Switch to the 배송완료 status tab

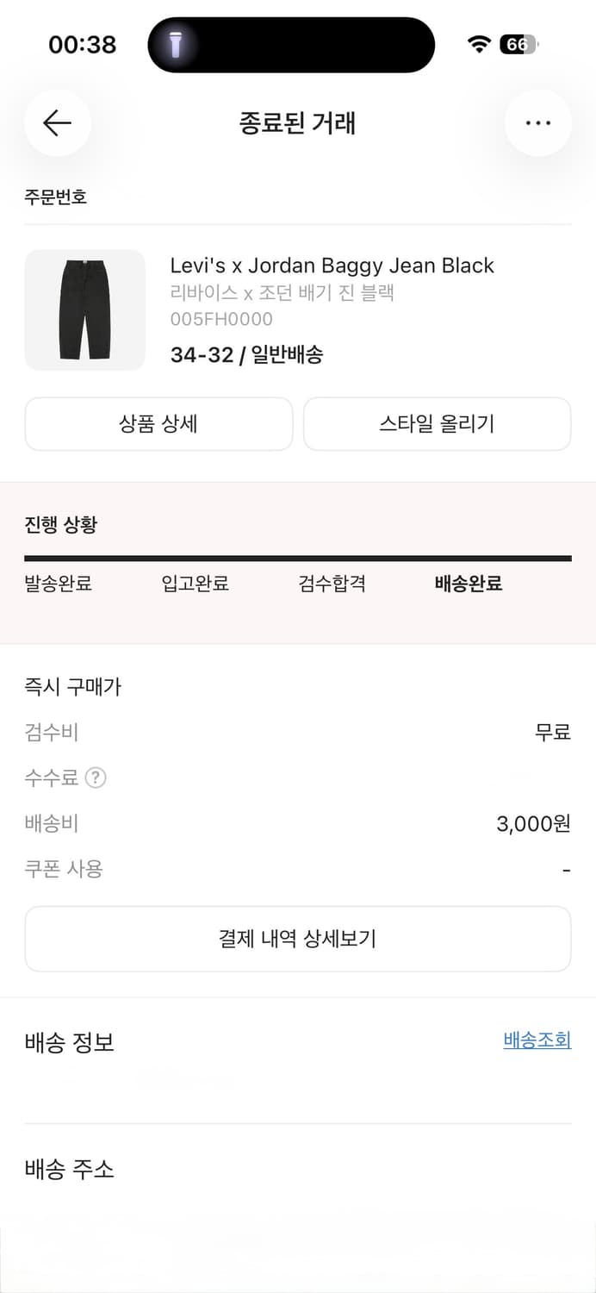tap(467, 584)
